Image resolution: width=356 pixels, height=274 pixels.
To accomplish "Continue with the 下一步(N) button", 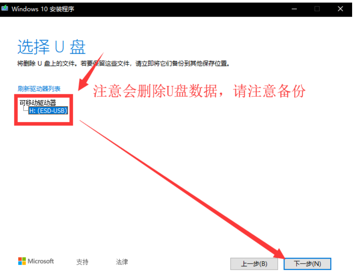I will (x=307, y=264).
